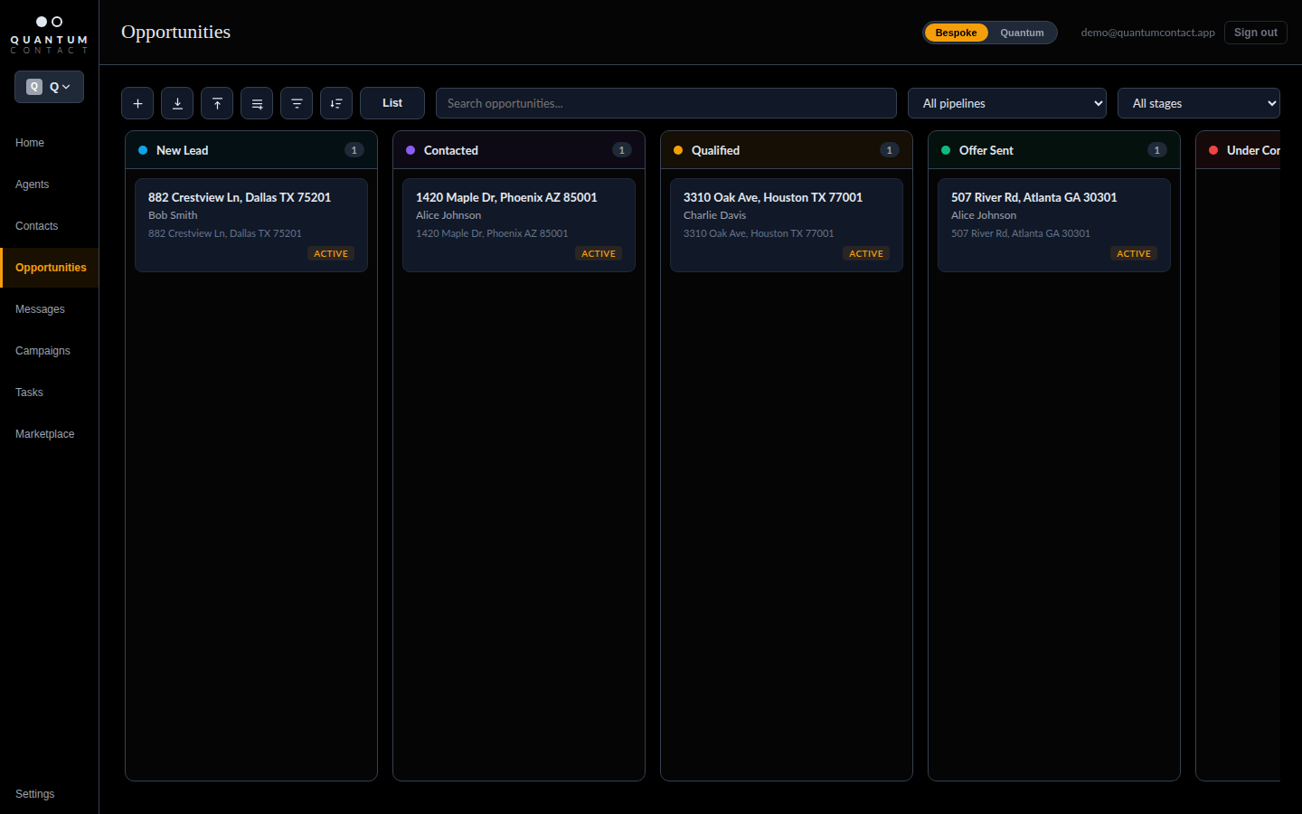Click the add-to-list icon with plus
This screenshot has height=814, width=1302.
pyautogui.click(x=257, y=103)
